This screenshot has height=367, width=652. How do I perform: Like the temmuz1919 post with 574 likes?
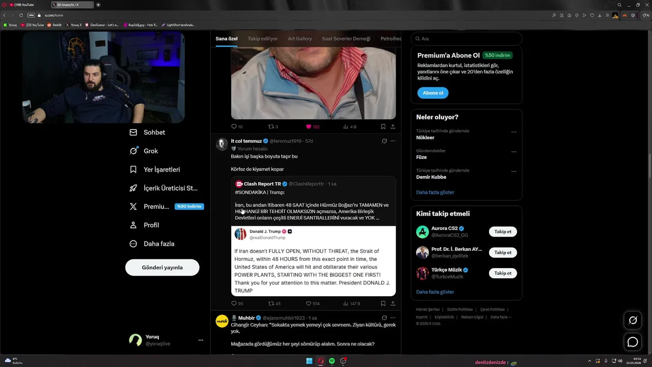[x=313, y=303]
